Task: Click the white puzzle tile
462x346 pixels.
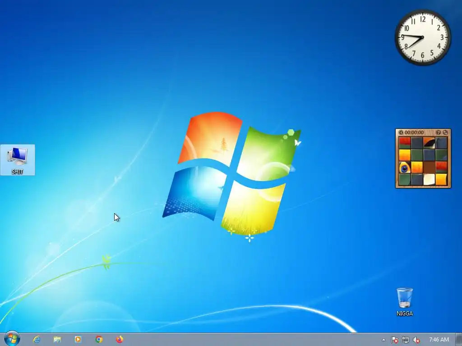Action: (x=429, y=179)
